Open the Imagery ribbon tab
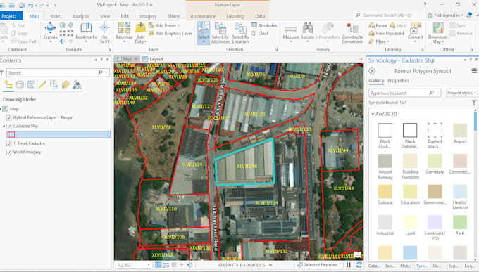Viewport: 479px width, 272px height. [x=148, y=16]
